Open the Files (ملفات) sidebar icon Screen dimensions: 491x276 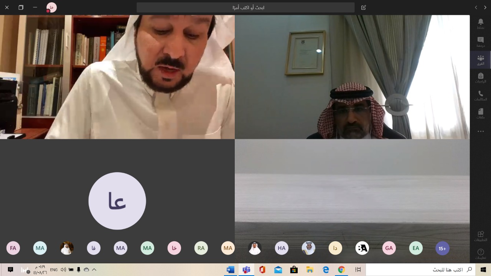(x=480, y=113)
